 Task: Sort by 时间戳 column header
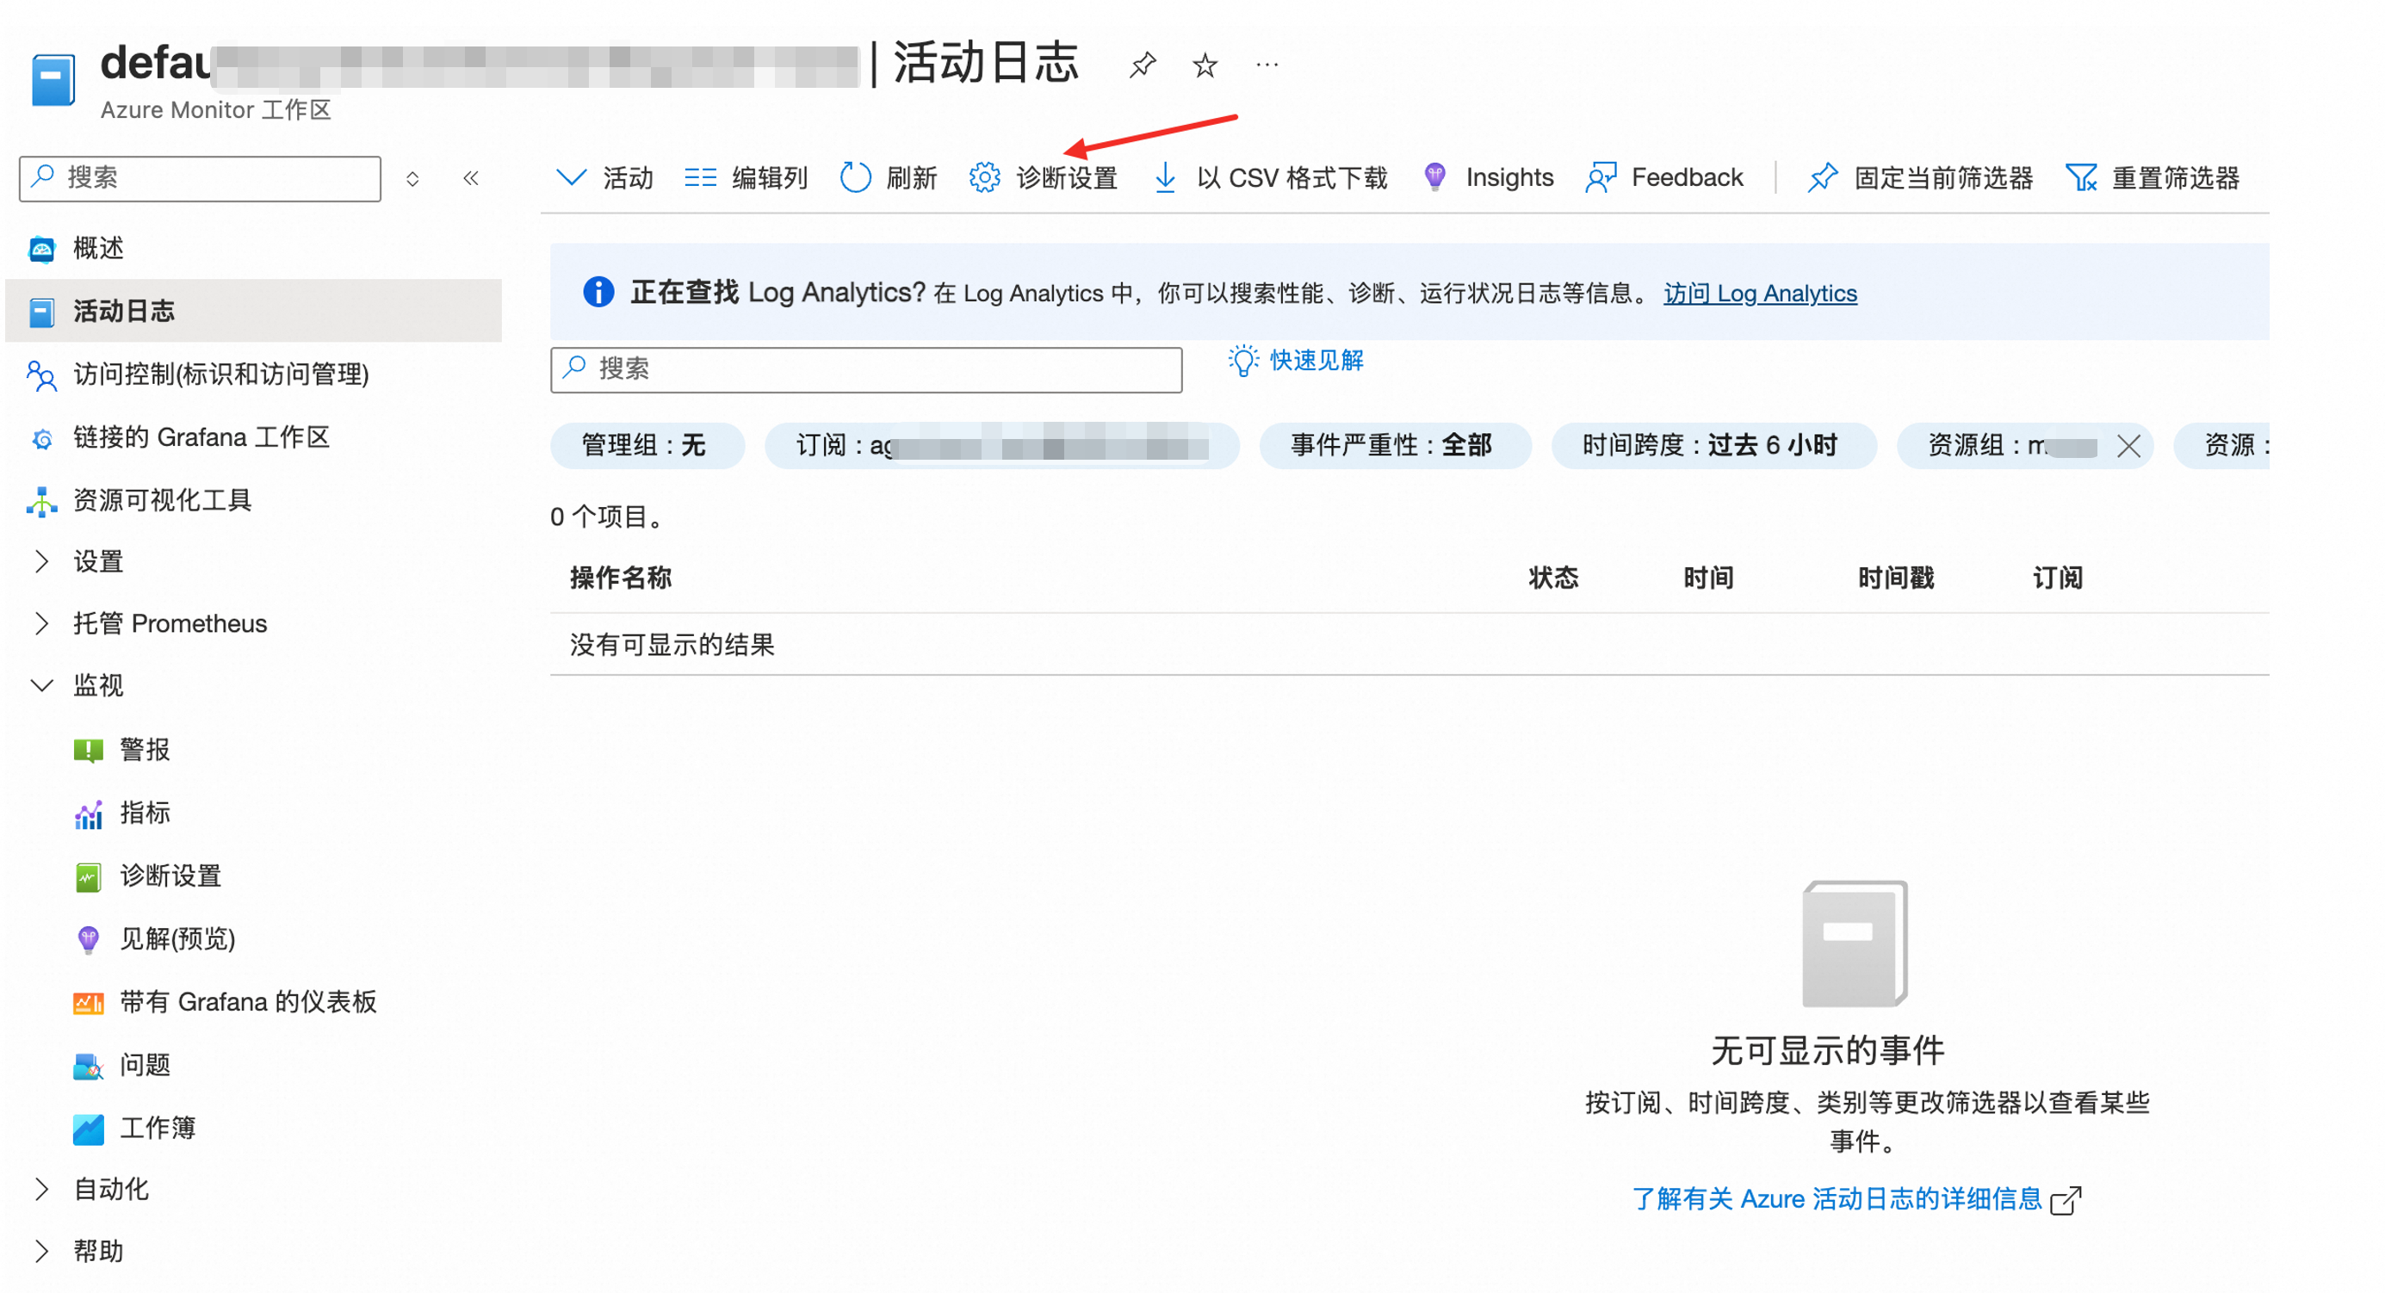click(x=1894, y=578)
